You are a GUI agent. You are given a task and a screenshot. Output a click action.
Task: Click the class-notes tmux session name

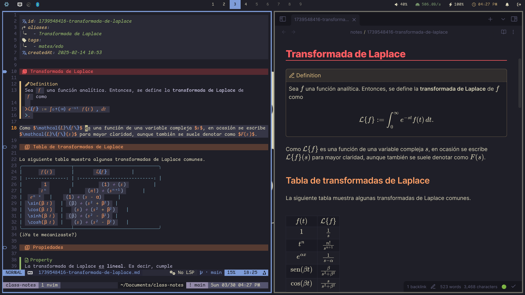[x=21, y=285]
